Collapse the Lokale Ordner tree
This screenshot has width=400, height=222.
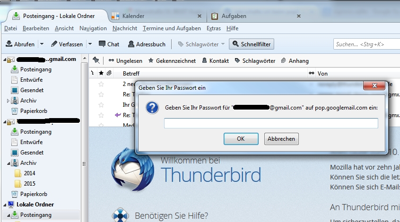point(5,205)
